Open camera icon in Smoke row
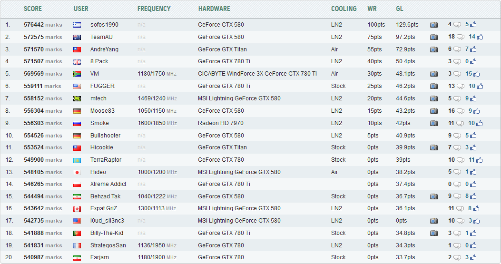Image resolution: width=501 pixels, height=264 pixels. [x=433, y=123]
